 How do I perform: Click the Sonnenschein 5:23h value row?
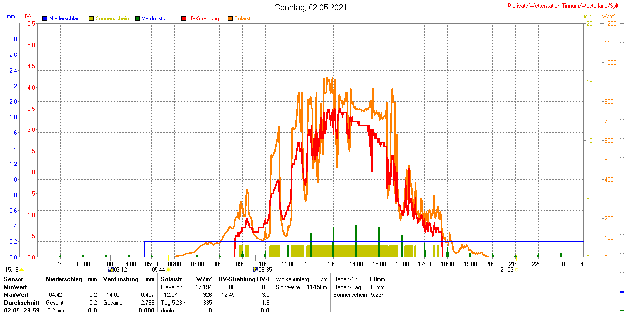pyautogui.click(x=359, y=295)
